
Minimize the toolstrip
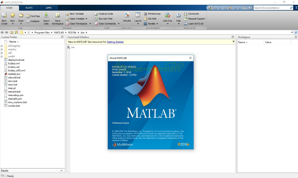296,8
